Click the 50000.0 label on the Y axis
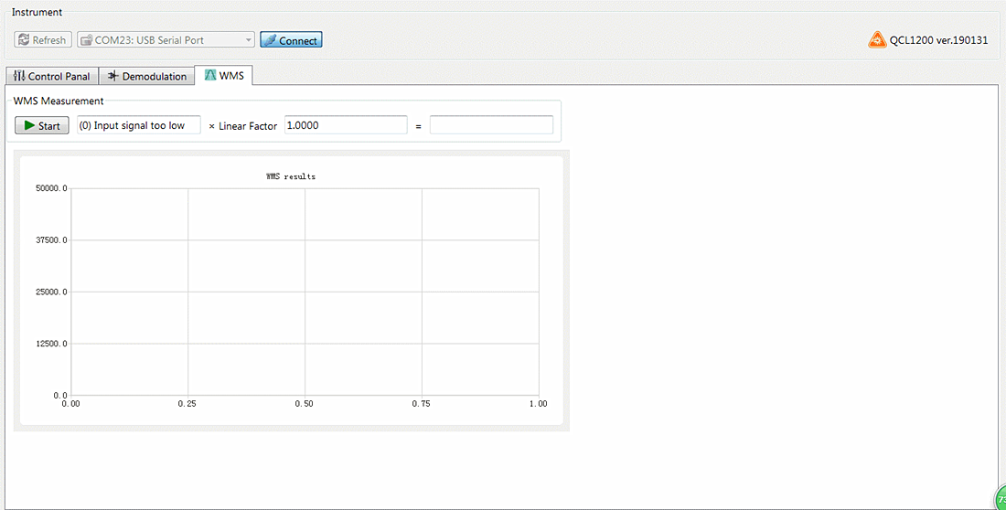Viewport: 1006px width, 510px height. click(x=51, y=188)
